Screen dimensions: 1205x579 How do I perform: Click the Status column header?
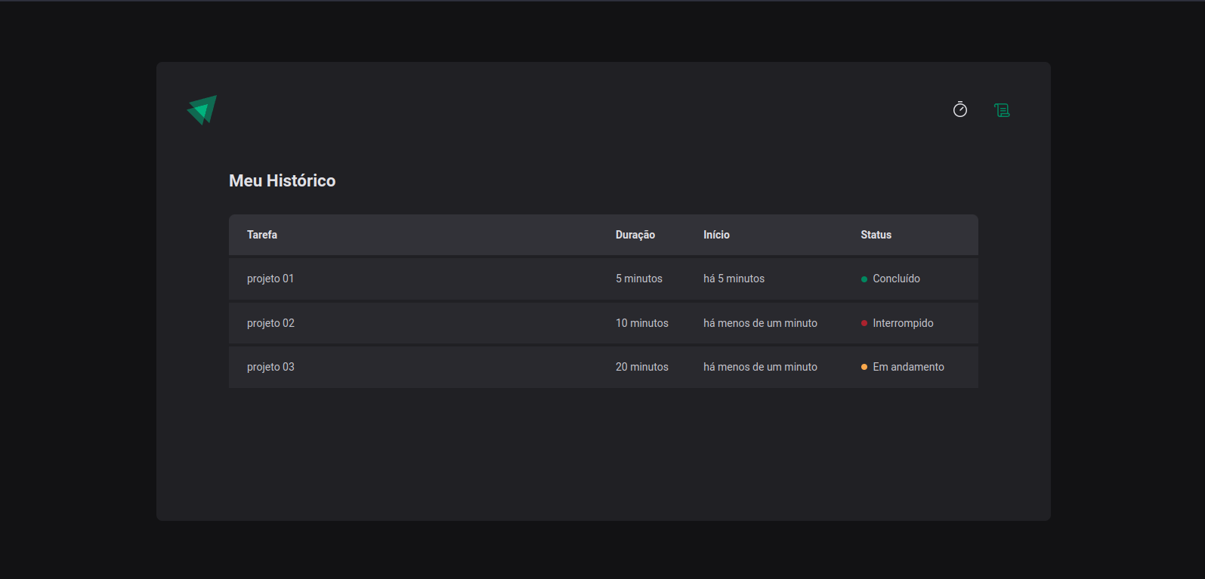876,235
